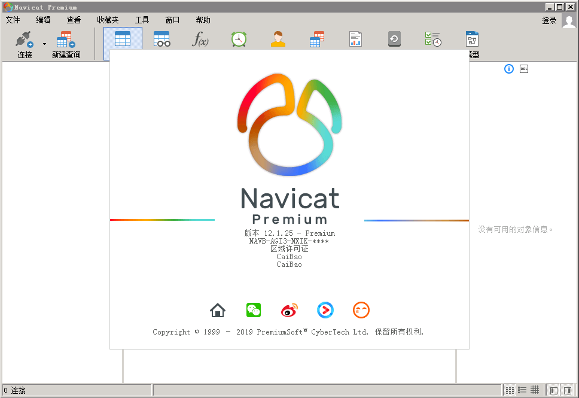
Task: Click the version 12.1.25 text
Action: click(x=289, y=233)
